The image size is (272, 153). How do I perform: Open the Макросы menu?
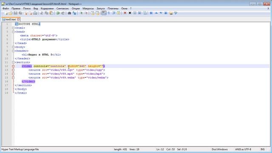point(88,8)
